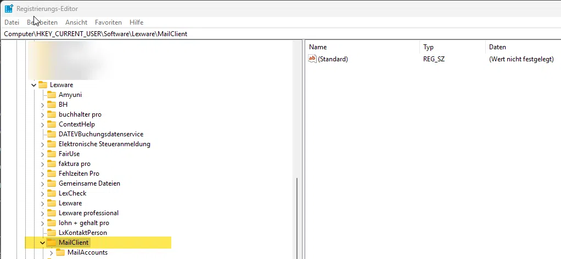The height and width of the screenshot is (259, 561).
Task: Click the MailClient folder icon
Action: click(52, 243)
